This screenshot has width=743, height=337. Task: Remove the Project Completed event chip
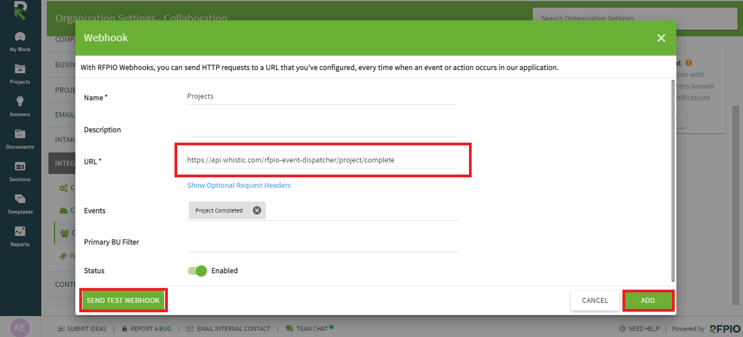(x=257, y=210)
